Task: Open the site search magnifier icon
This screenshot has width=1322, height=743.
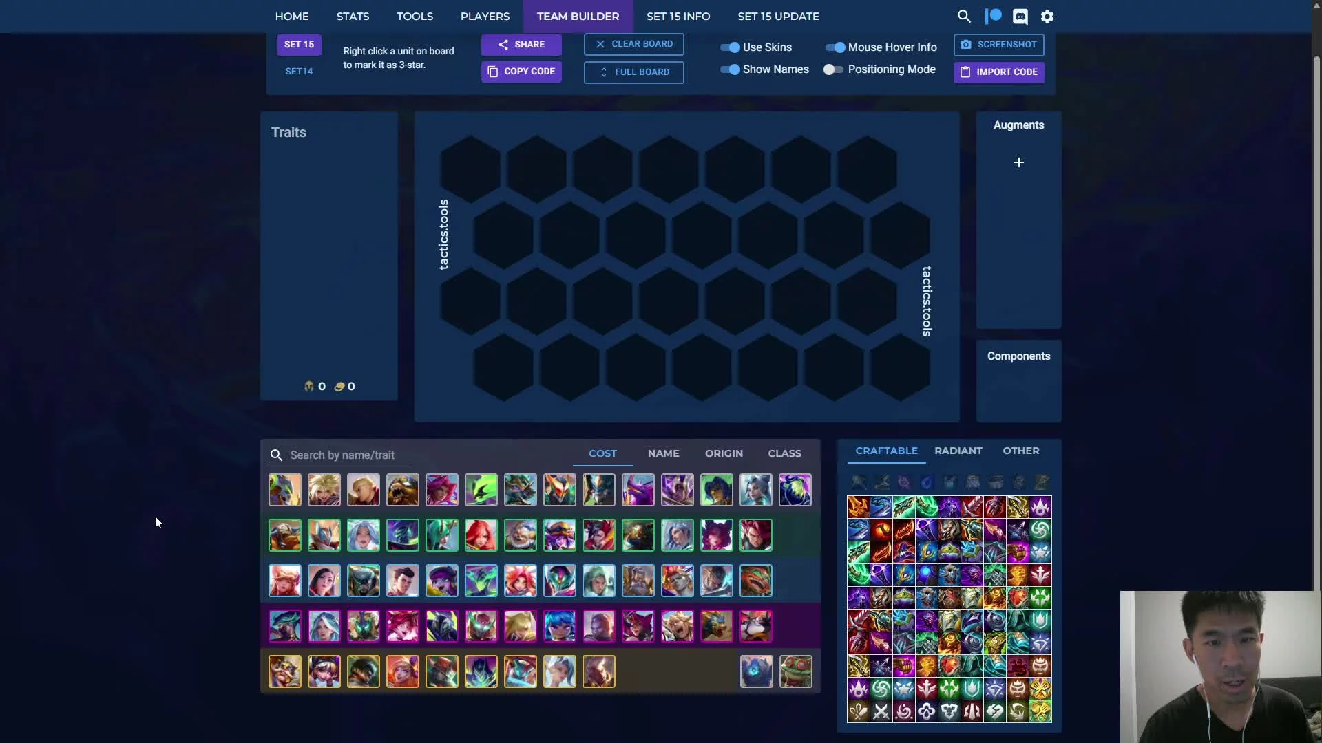Action: pos(964,17)
